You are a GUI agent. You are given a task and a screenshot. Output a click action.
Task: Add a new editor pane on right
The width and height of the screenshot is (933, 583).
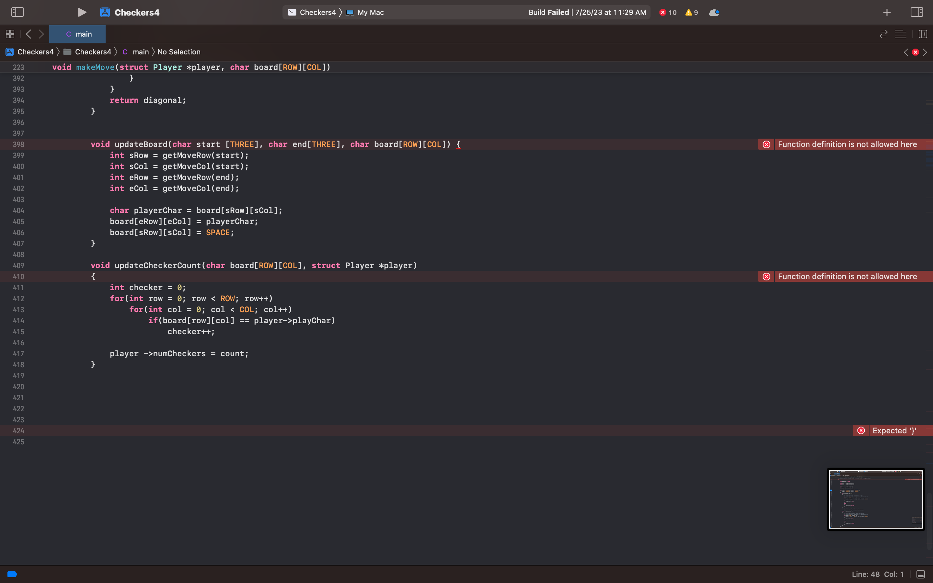[923, 34]
